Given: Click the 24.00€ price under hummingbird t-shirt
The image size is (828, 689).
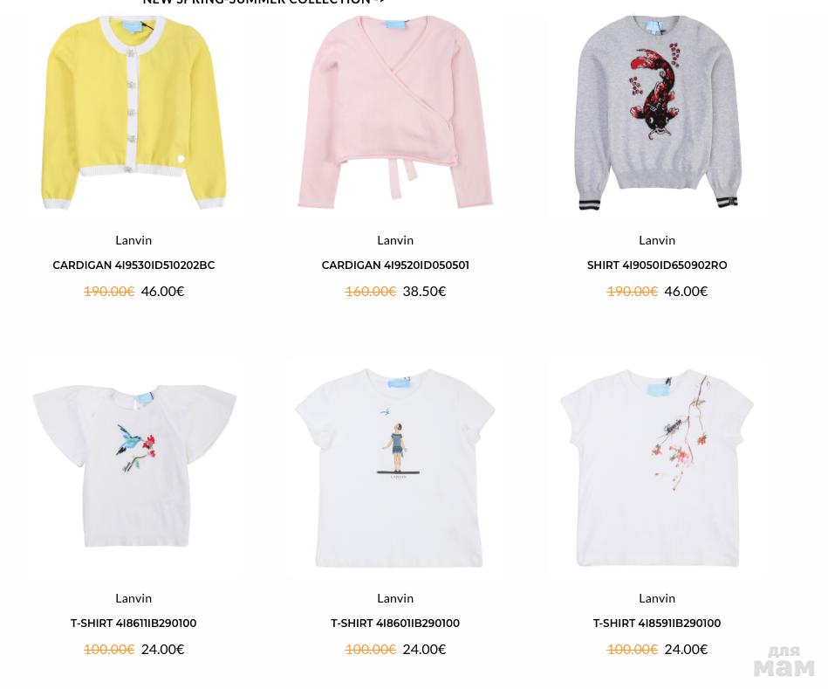Looking at the screenshot, I should (162, 650).
